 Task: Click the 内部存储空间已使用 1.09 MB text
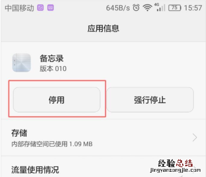point(52,144)
